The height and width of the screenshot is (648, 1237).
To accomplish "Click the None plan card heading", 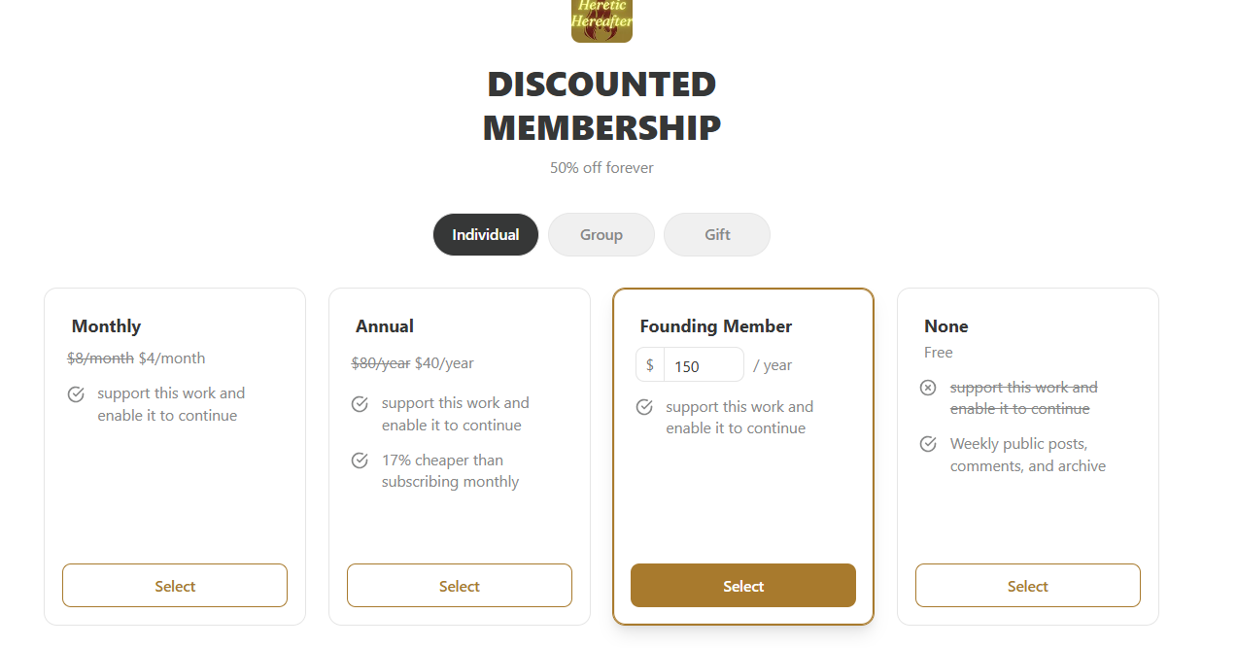I will (946, 326).
